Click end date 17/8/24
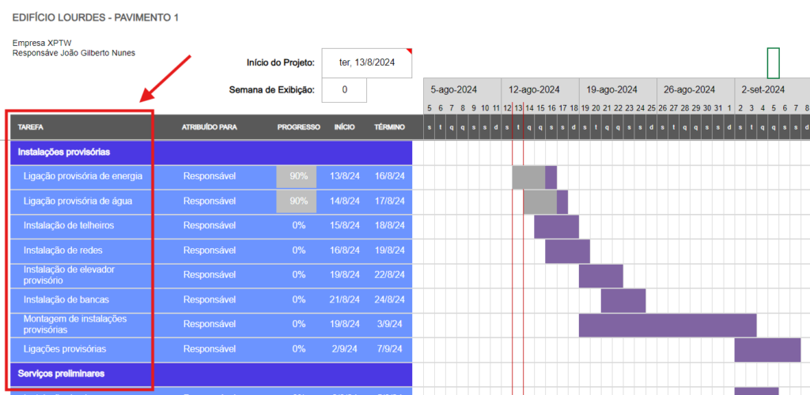Viewport: 810px width, 395px height. point(389,201)
